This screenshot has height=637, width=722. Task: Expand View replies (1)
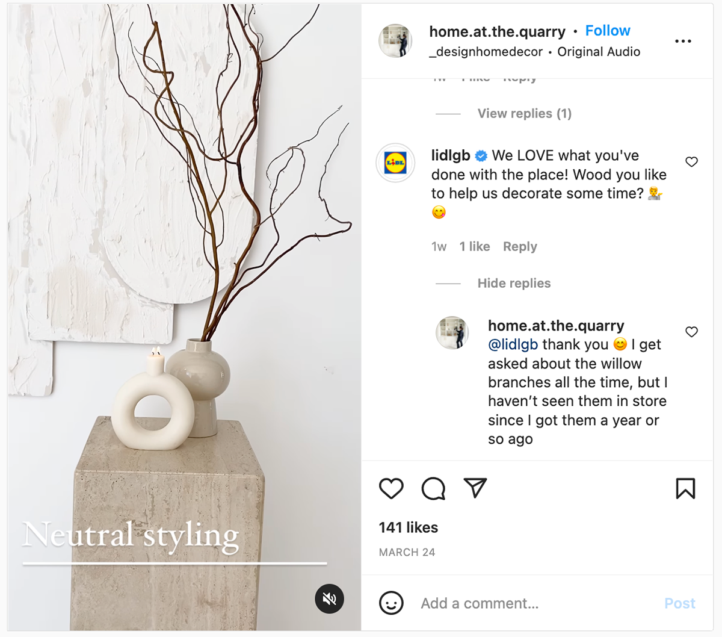click(x=524, y=113)
